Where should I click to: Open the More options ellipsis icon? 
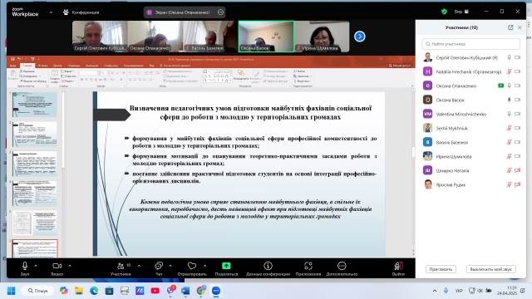[x=342, y=266]
